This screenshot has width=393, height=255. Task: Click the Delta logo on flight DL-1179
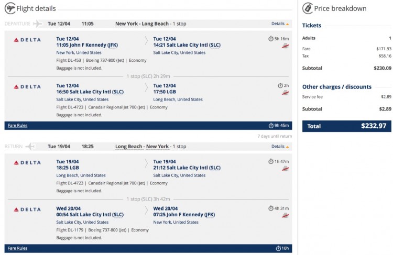(x=27, y=209)
